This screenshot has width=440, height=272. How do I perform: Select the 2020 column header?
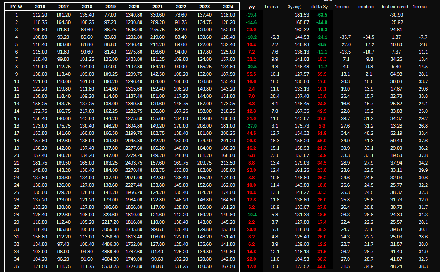point(134,7)
